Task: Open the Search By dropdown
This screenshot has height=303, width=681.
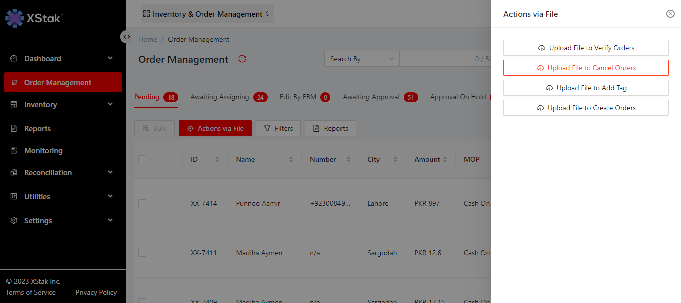Action: [x=362, y=59]
